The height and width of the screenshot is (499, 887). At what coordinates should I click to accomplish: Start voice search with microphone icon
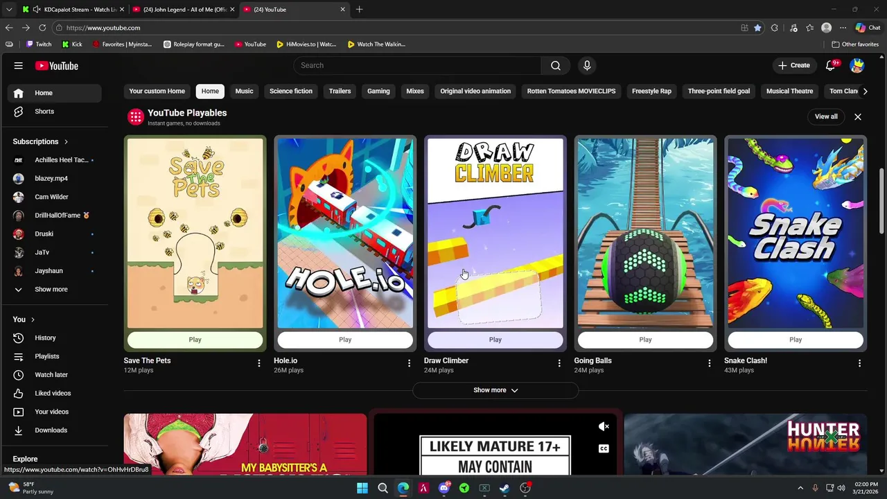tap(587, 65)
